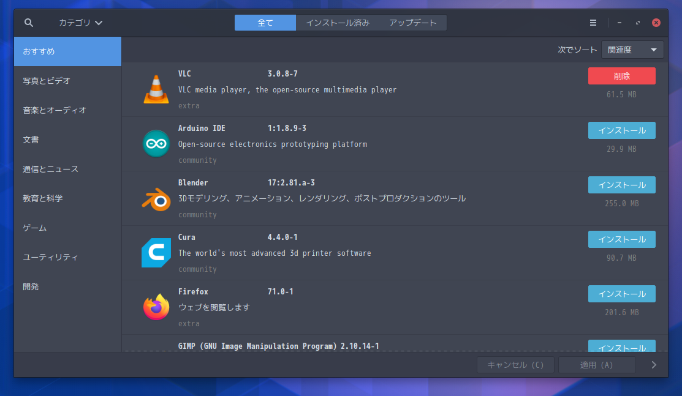Select the 開発 category

click(x=67, y=287)
